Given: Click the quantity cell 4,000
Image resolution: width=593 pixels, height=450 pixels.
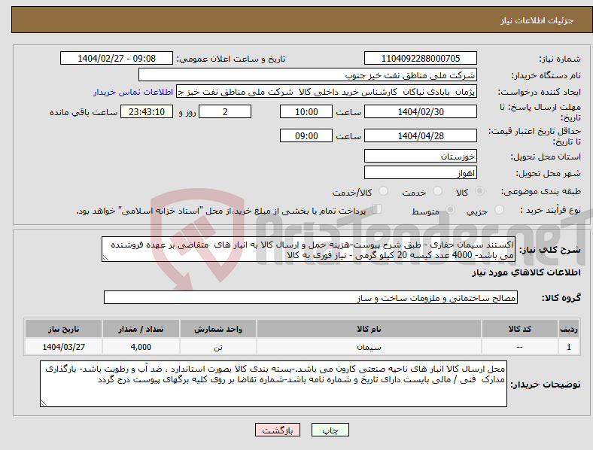Looking at the screenshot, I should tap(141, 347).
